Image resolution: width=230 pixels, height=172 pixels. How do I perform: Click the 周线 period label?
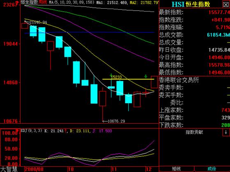pos(42,2)
